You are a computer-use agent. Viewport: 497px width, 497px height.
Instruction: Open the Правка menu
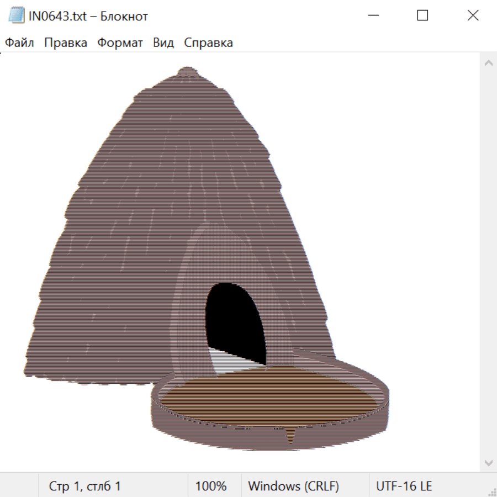[66, 43]
